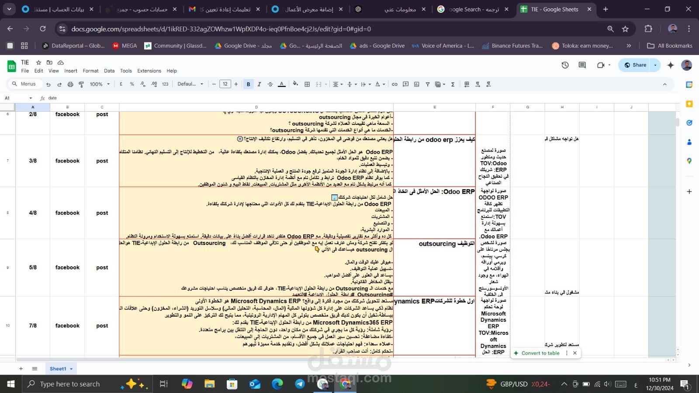Dismiss the Convert to table popup
The image size is (699, 393).
point(575,353)
